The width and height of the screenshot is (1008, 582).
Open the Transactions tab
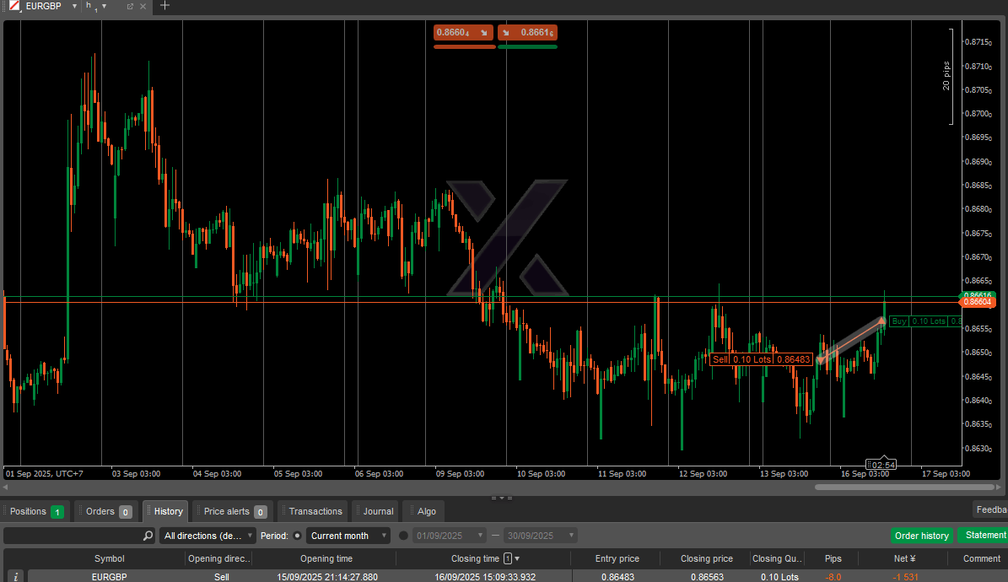(x=315, y=511)
